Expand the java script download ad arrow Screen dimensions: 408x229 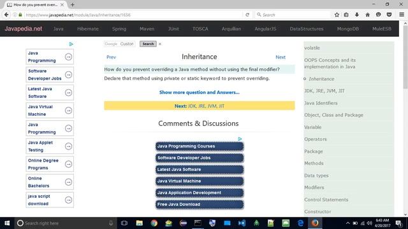point(68,200)
